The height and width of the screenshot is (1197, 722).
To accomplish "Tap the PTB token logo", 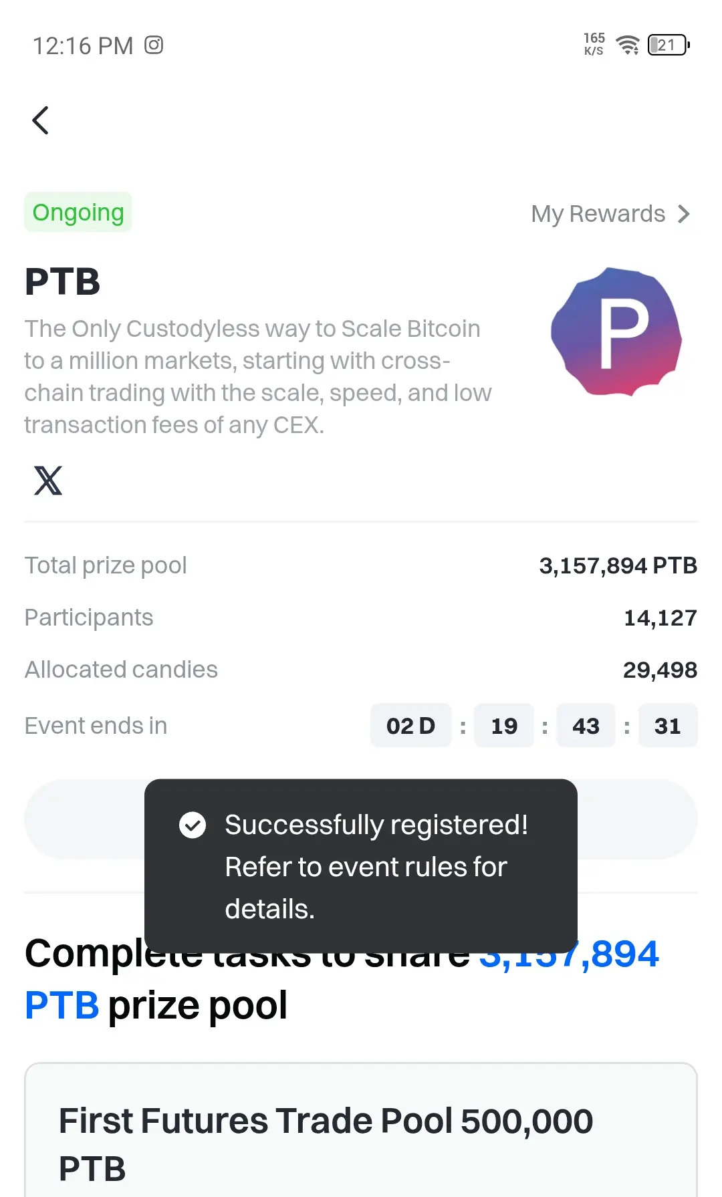I will tap(616, 332).
